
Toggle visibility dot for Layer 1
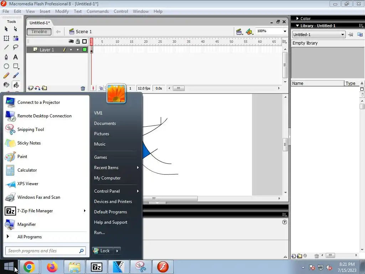71,50
